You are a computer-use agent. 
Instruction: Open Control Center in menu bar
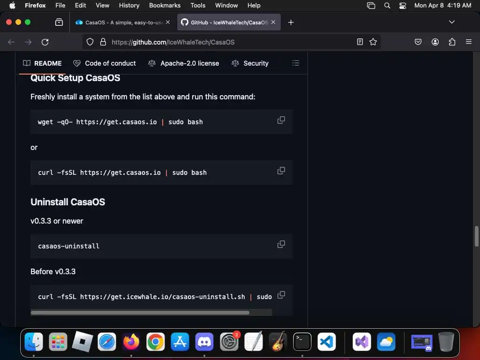[403, 6]
